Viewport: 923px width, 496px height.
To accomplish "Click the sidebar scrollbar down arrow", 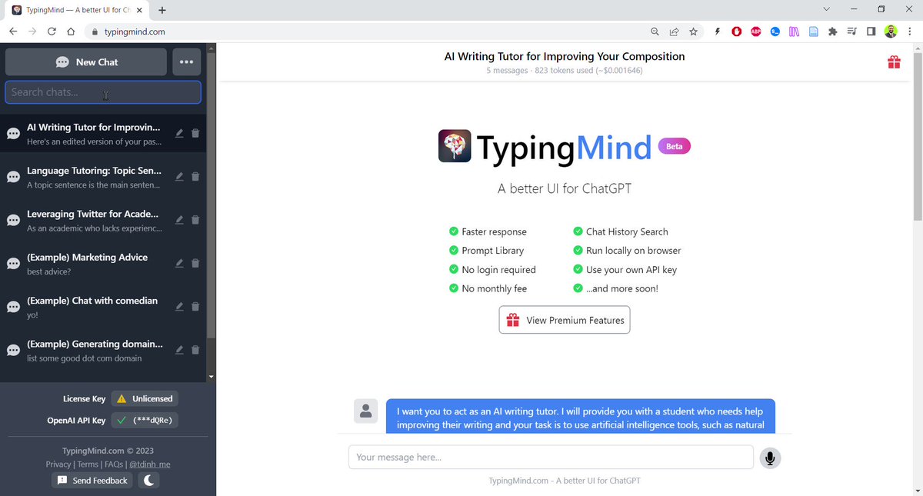I will click(212, 377).
